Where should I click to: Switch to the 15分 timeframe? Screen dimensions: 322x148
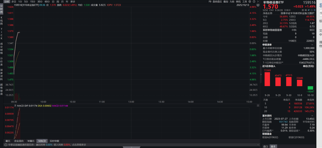32,2
